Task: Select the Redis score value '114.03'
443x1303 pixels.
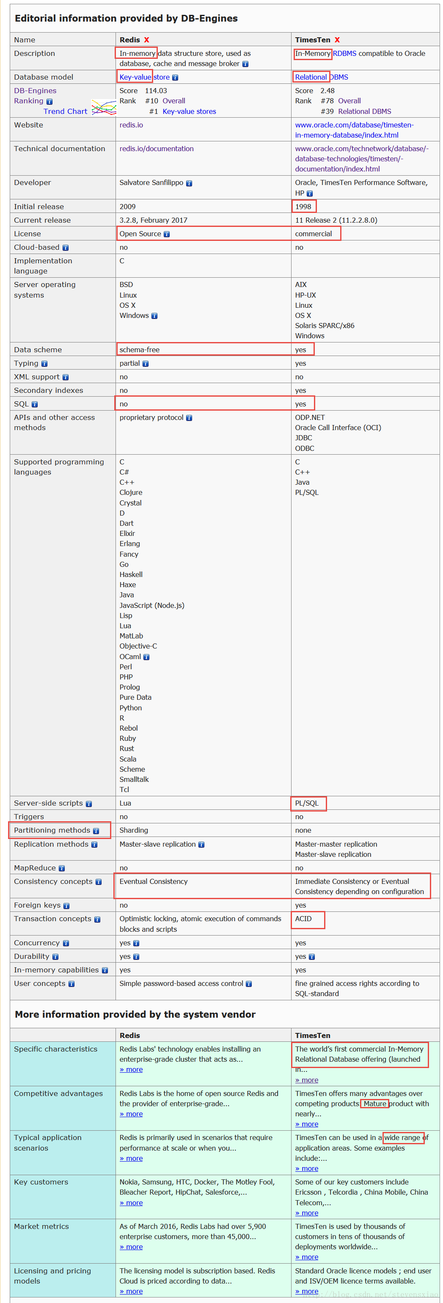Action: pyautogui.click(x=156, y=91)
